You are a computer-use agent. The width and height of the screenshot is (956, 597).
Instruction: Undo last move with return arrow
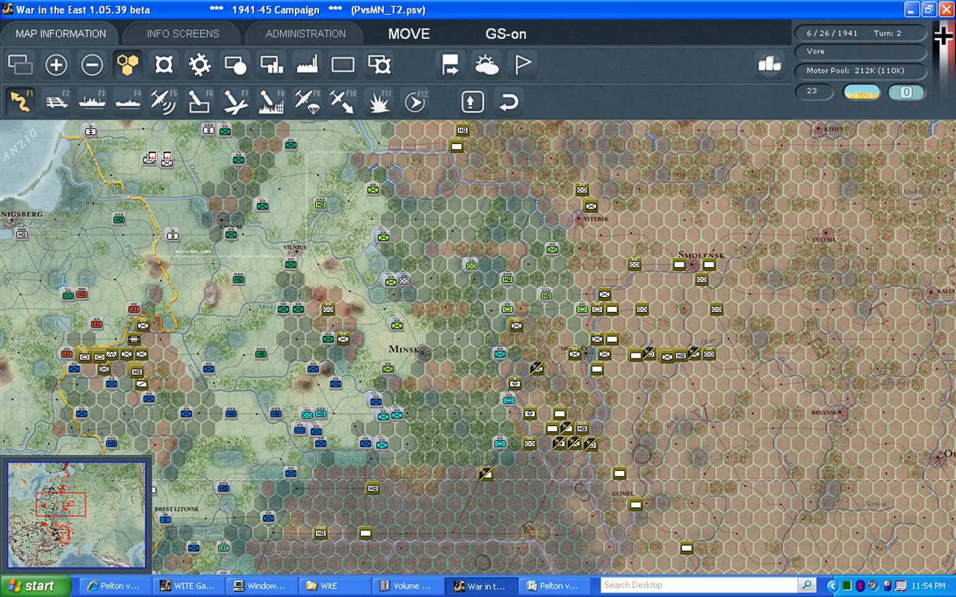coord(509,101)
